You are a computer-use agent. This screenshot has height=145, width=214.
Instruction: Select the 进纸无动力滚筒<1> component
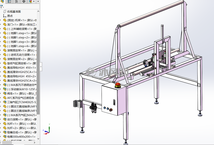(x=20, y=55)
